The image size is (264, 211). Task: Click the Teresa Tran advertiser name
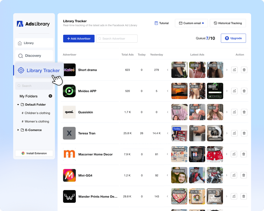click(x=87, y=133)
